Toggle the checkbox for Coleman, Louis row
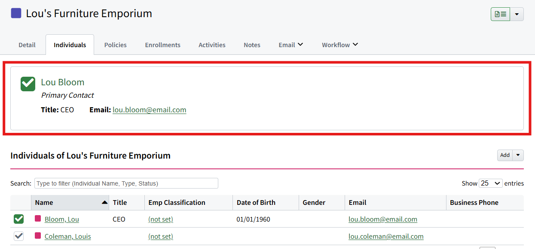 pos(19,236)
